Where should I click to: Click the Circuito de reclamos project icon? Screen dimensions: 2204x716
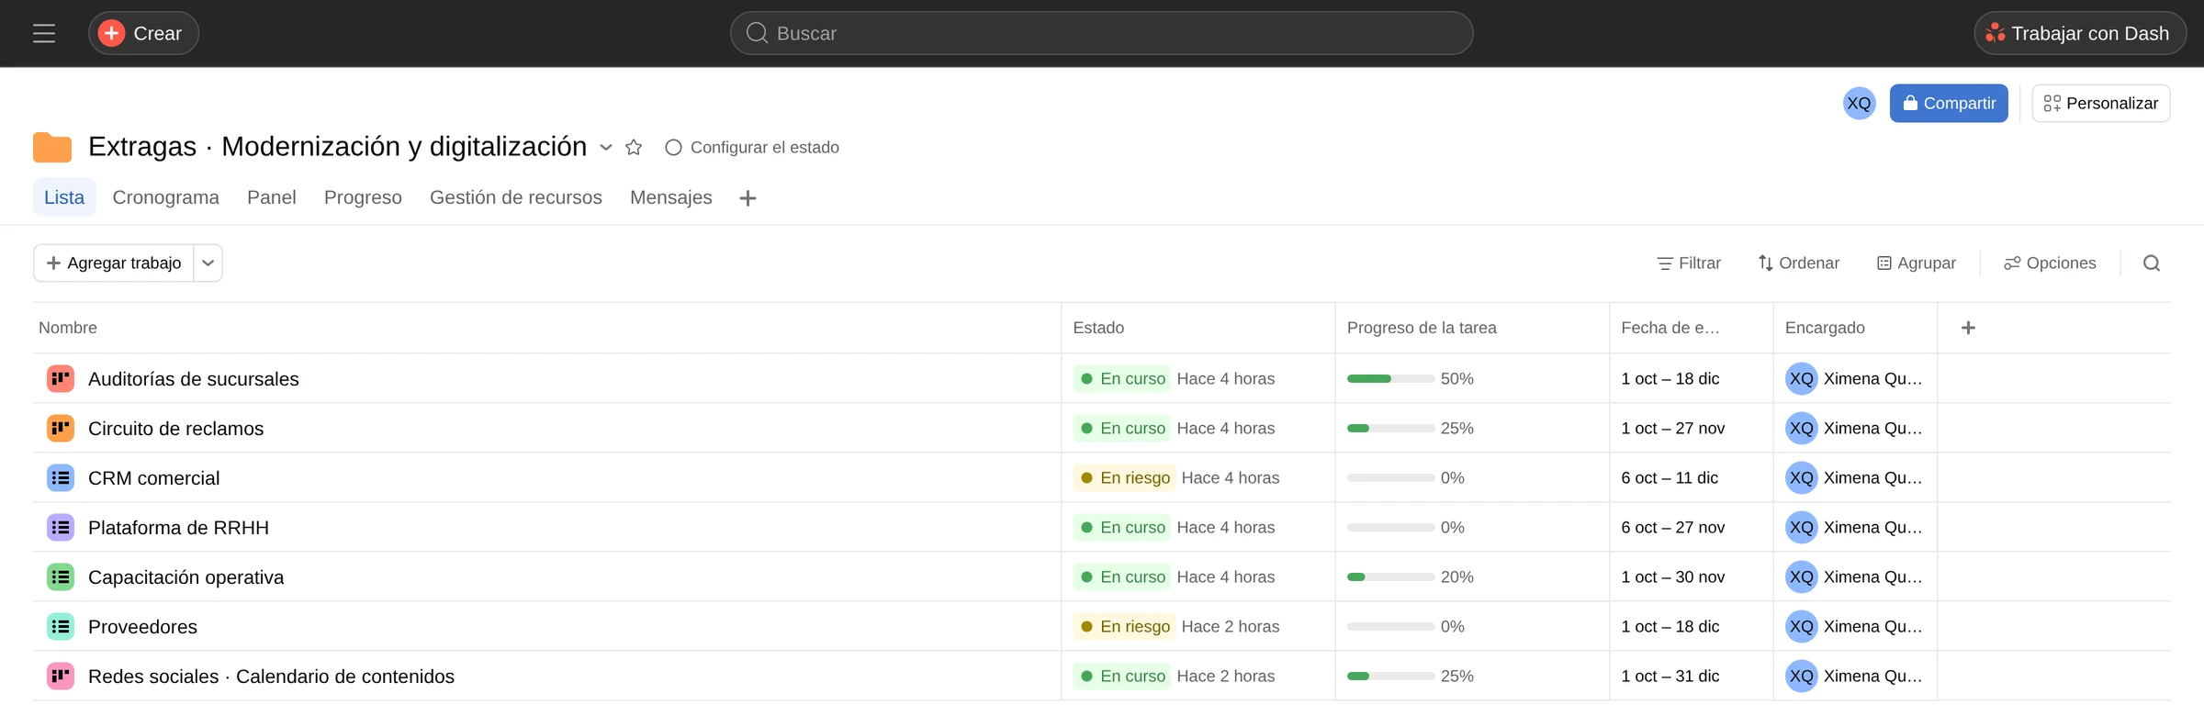61,428
